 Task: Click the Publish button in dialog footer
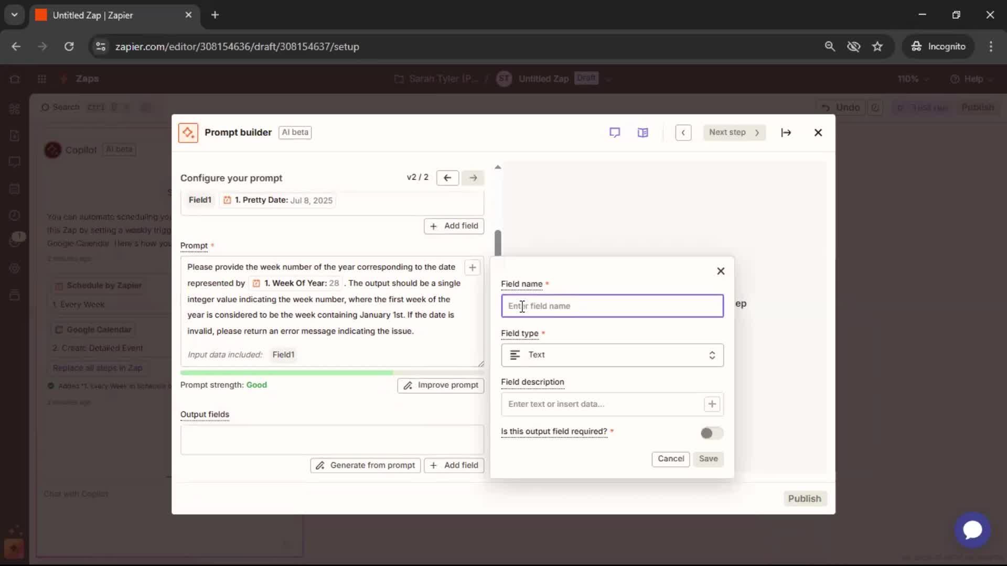click(x=805, y=498)
